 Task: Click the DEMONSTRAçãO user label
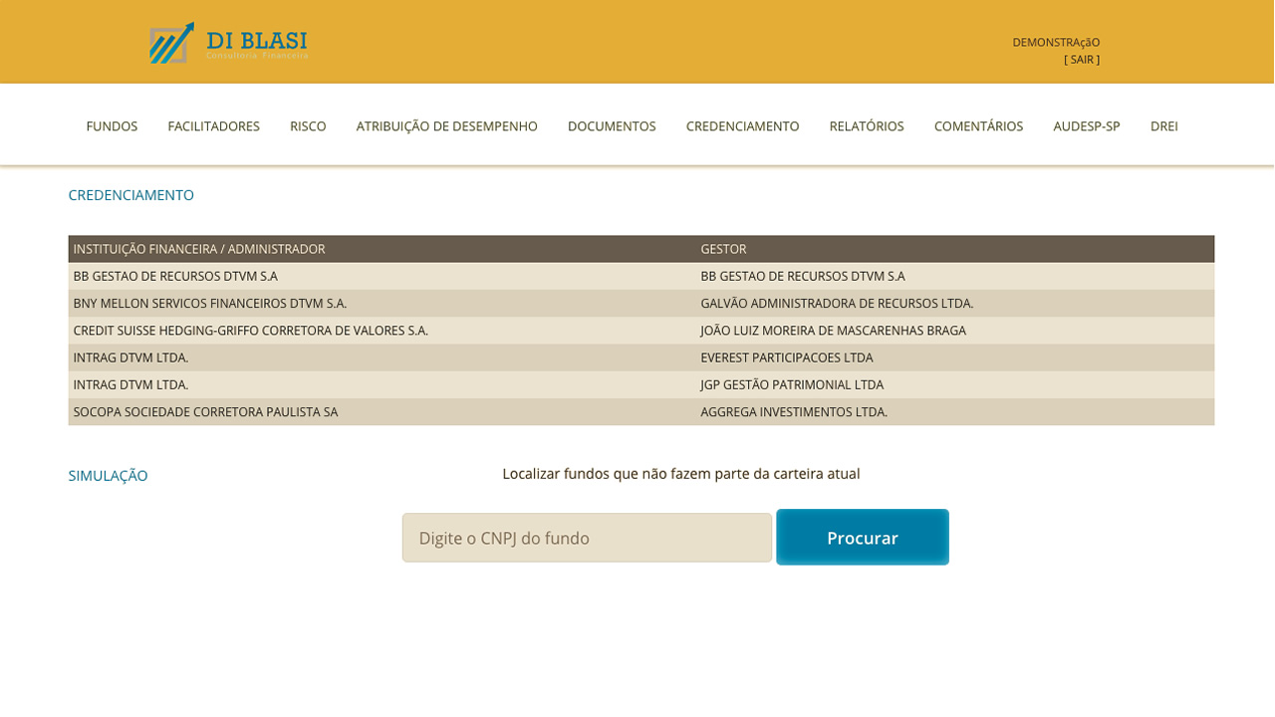pyautogui.click(x=1056, y=42)
